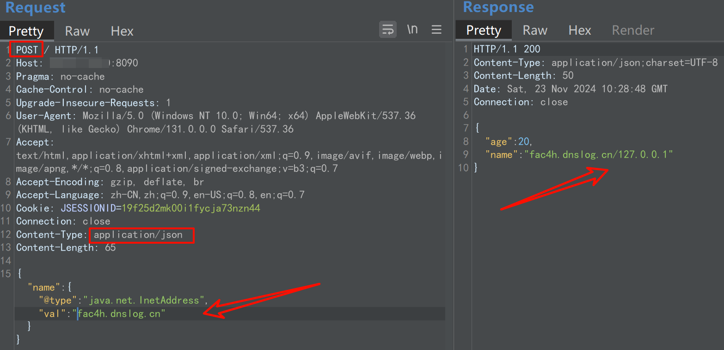Click the Accept header name line
Image resolution: width=724 pixels, height=350 pixels.
(x=35, y=142)
